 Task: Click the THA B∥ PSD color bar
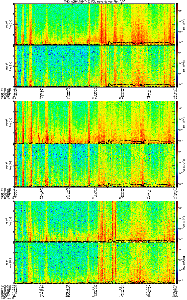point(177,66)
